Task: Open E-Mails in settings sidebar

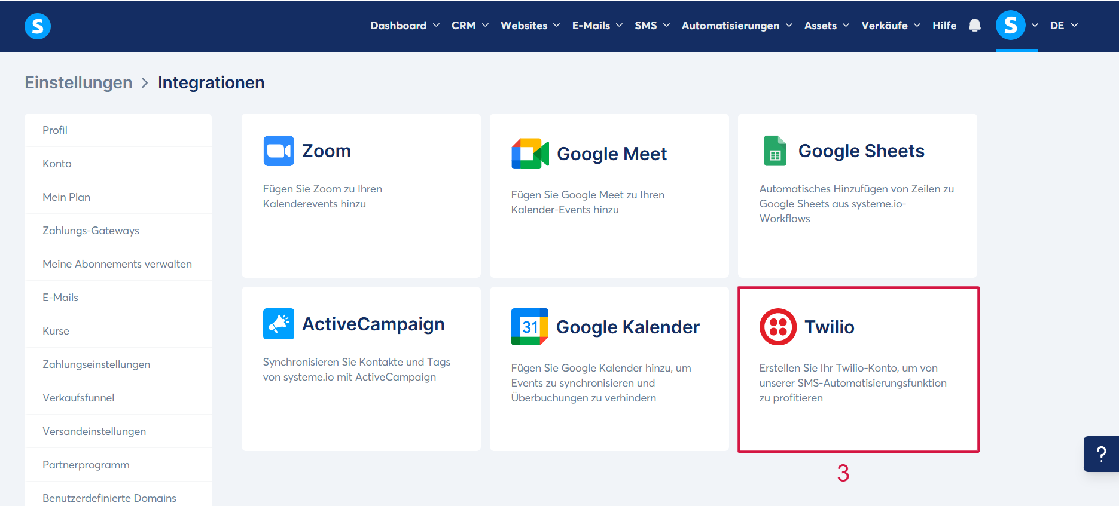Action: pos(118,298)
